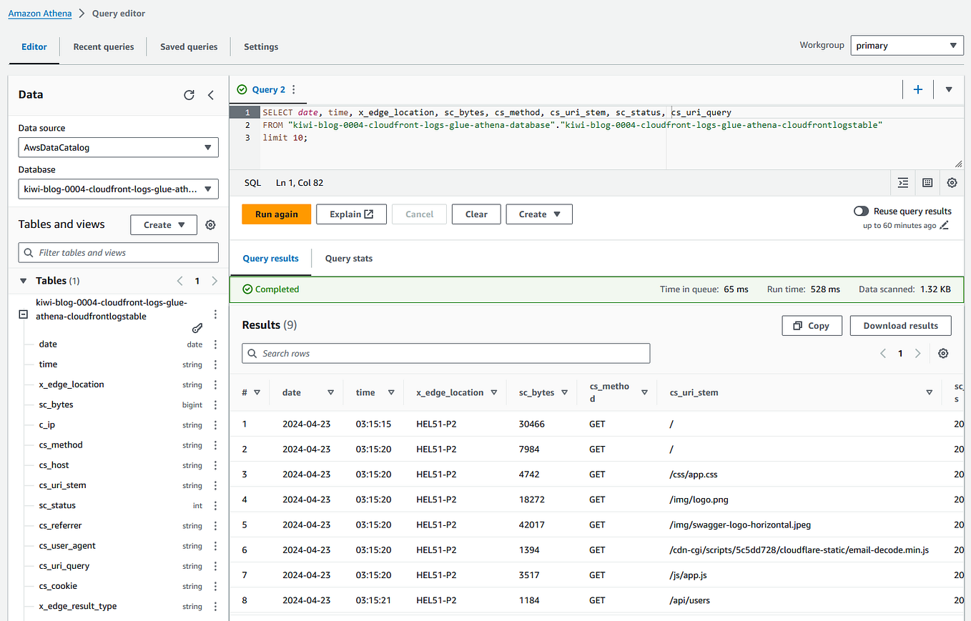The height and width of the screenshot is (621, 971).
Task: Enable Reuse query results
Action: [x=861, y=211]
